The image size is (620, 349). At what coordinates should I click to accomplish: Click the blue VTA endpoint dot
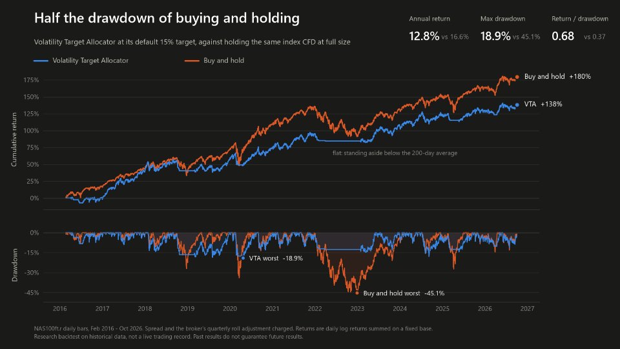pyautogui.click(x=517, y=105)
